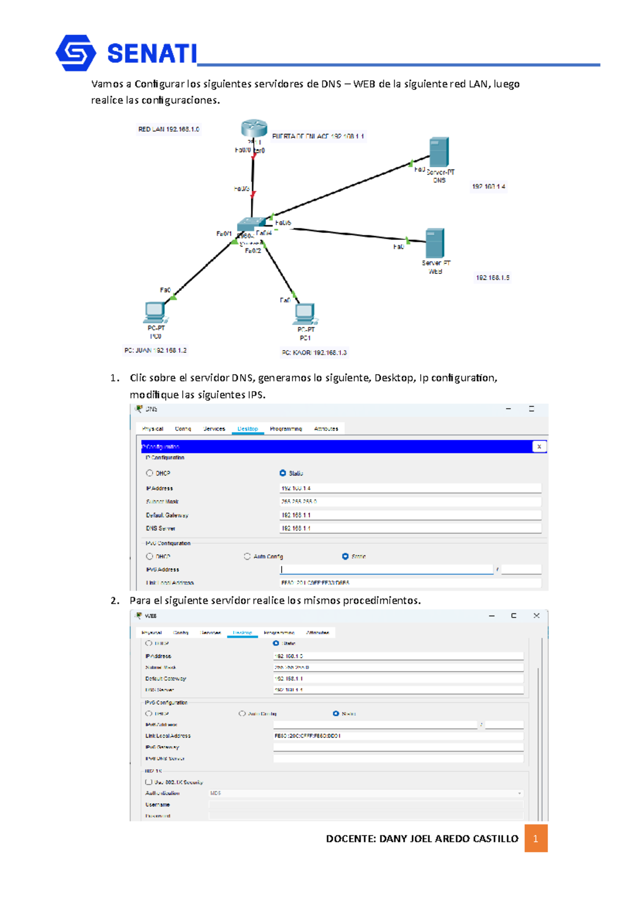Image resolution: width=639 pixels, height=904 pixels.
Task: Click the PC: JUAN 192.168.1.2 label
Action: point(155,350)
